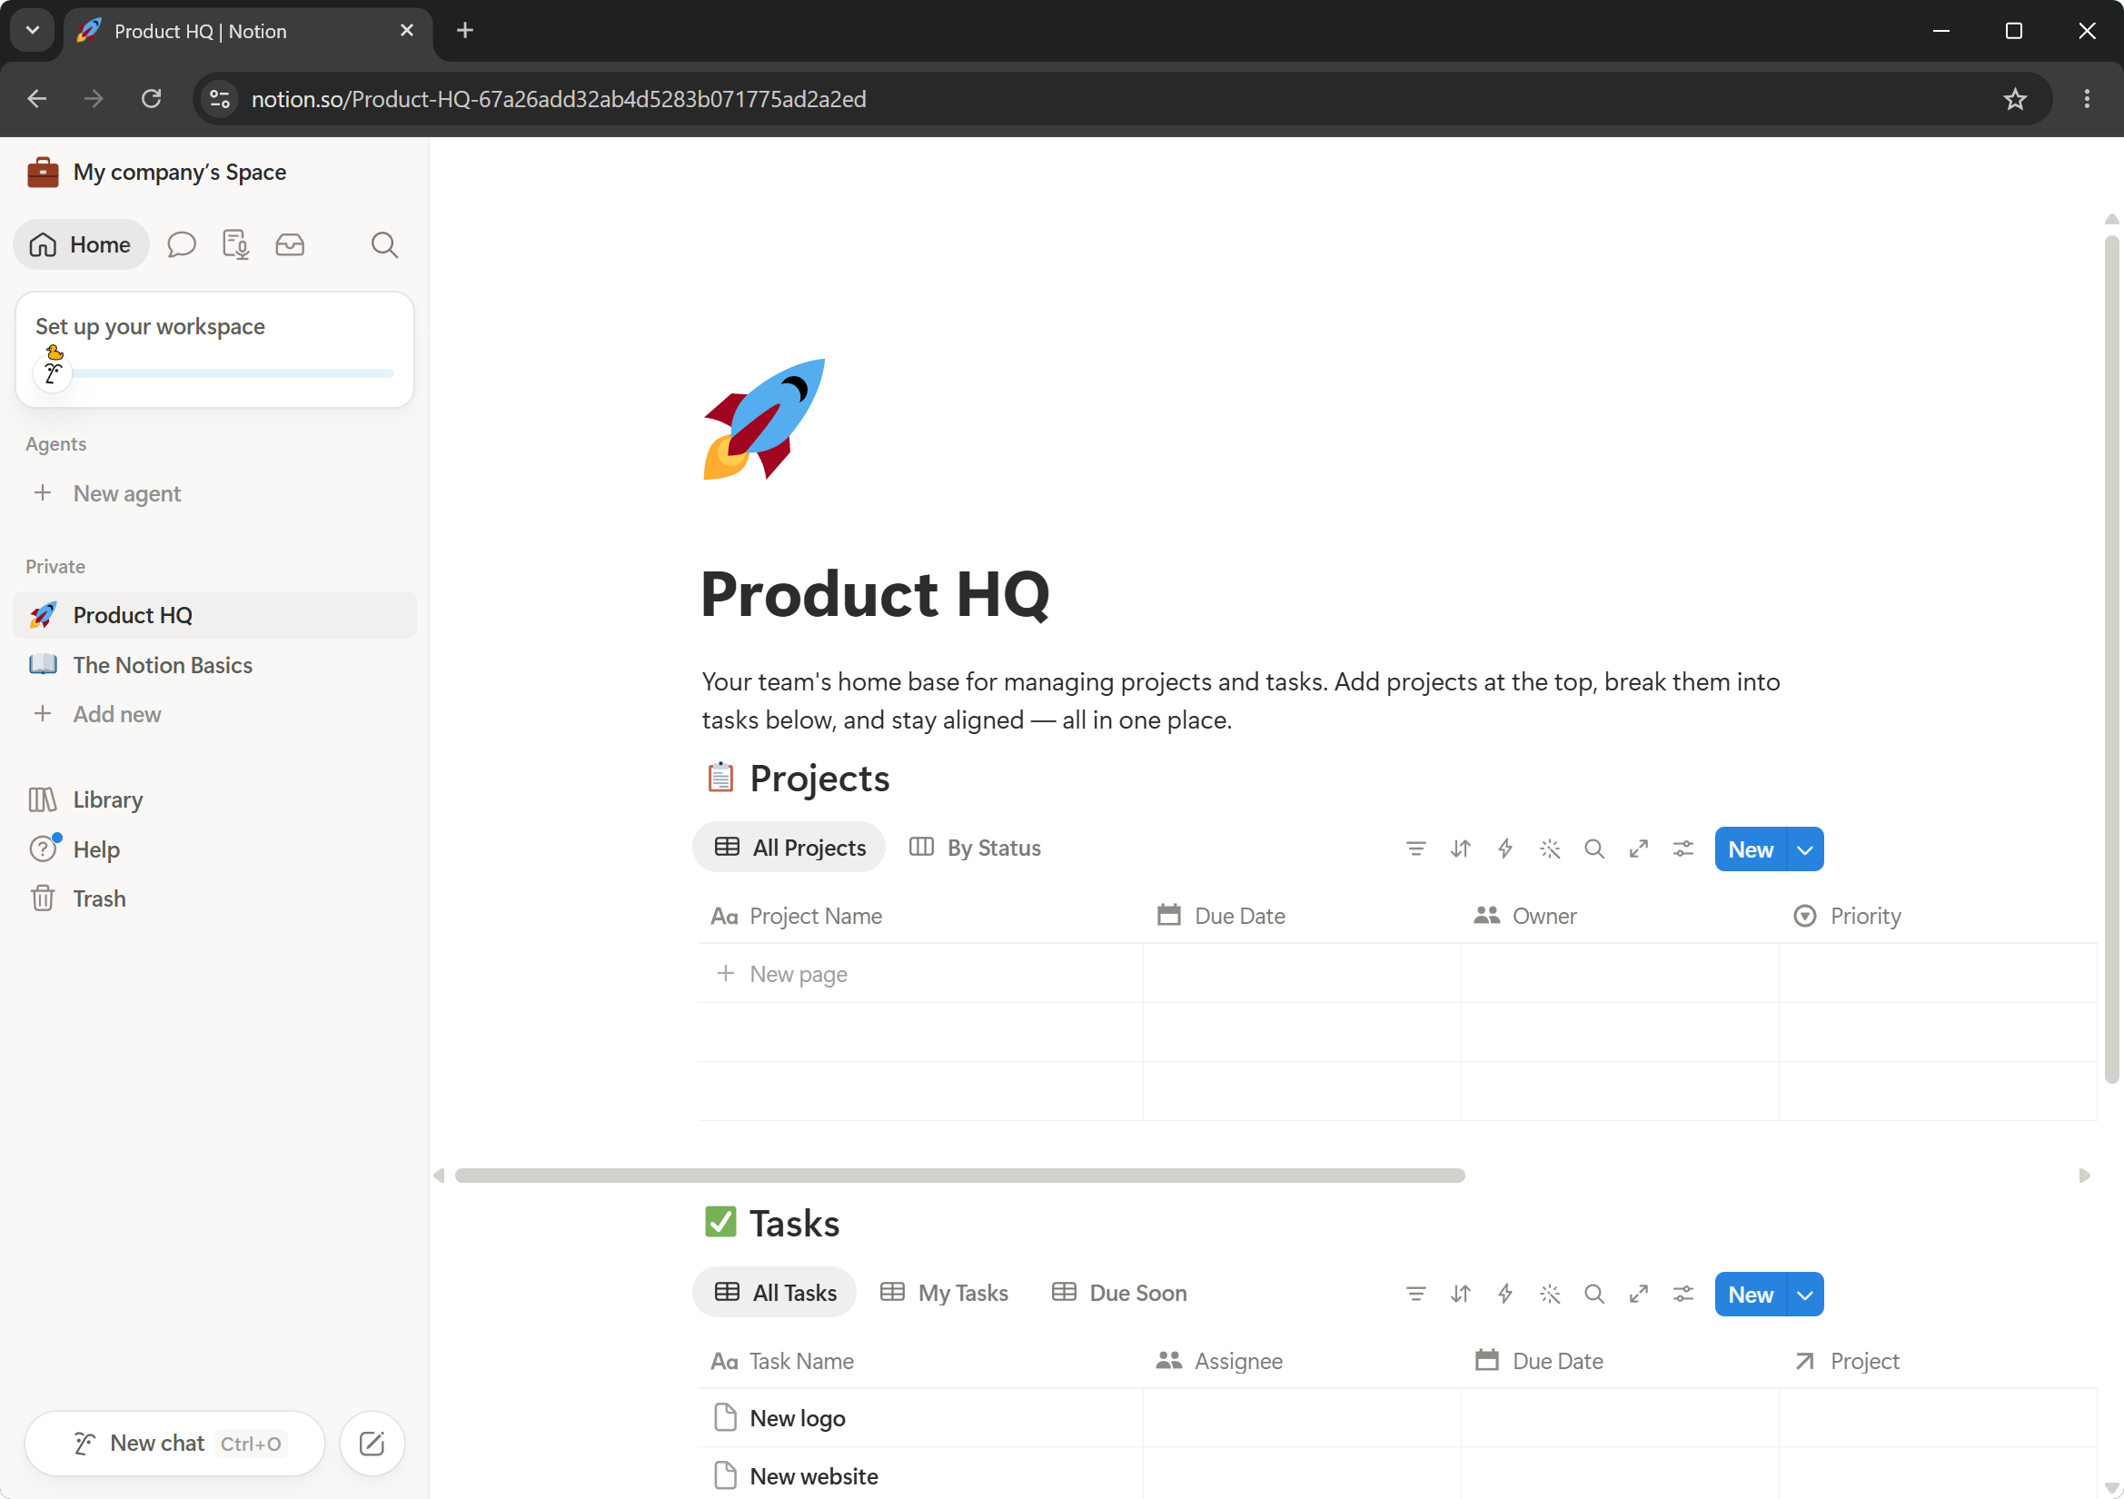Switch to the My Tasks view tab
This screenshot has width=2124, height=1499.
pyautogui.click(x=944, y=1293)
